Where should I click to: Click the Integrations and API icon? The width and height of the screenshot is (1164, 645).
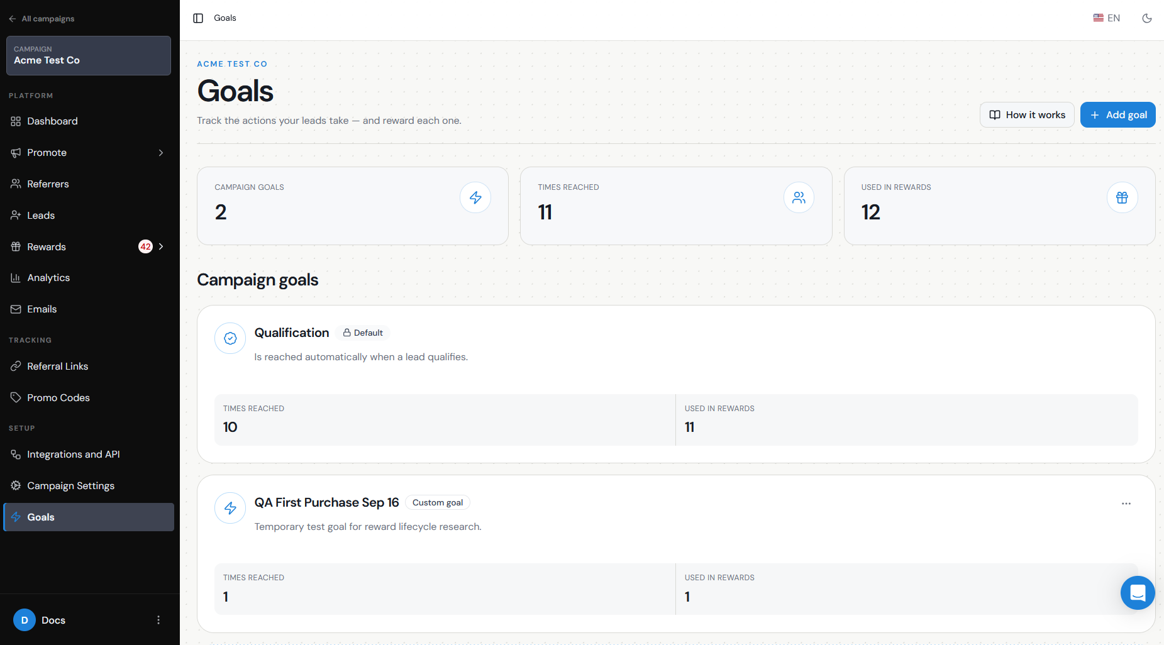click(16, 455)
